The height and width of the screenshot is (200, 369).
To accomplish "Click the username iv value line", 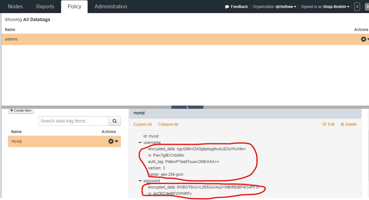I will pyautogui.click(x=166, y=155).
